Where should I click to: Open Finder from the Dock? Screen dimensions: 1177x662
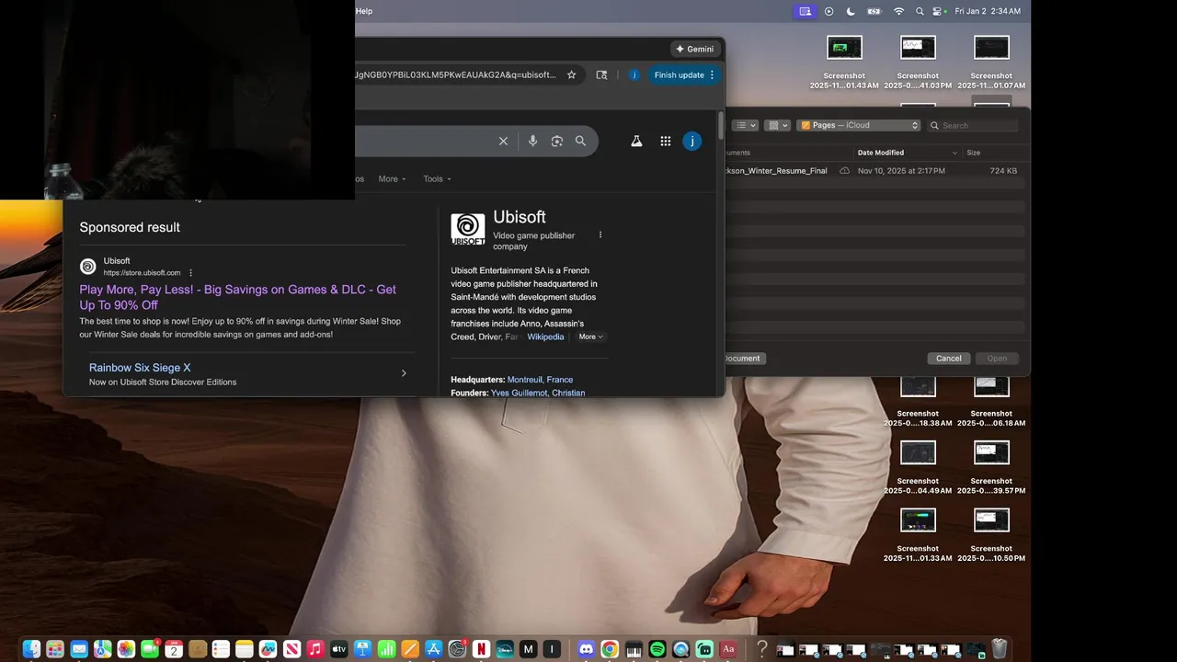coord(31,649)
